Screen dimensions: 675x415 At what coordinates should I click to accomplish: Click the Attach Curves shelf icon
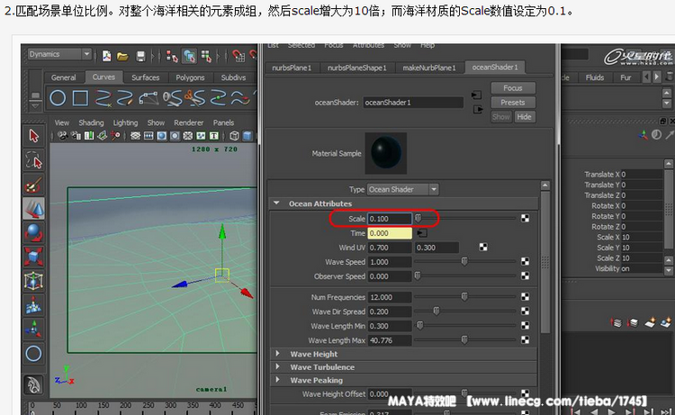[173, 98]
